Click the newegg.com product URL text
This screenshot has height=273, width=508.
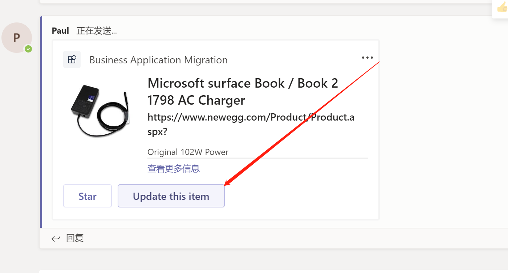pos(251,124)
